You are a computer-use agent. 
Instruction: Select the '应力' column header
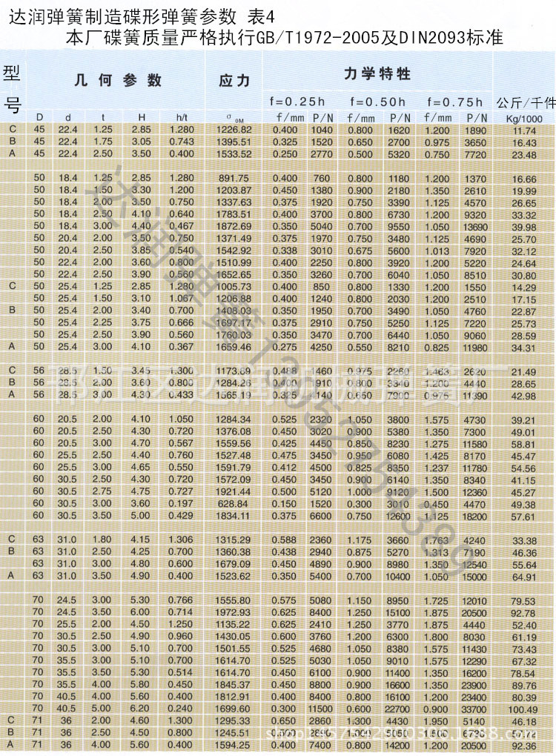[x=234, y=81]
